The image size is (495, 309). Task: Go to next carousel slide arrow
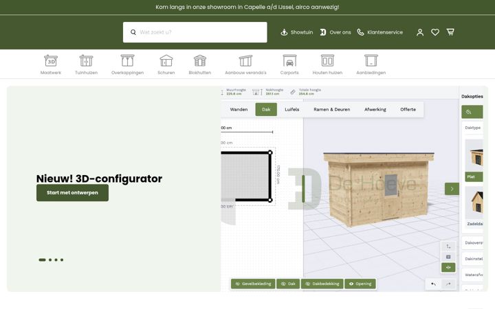pos(452,189)
